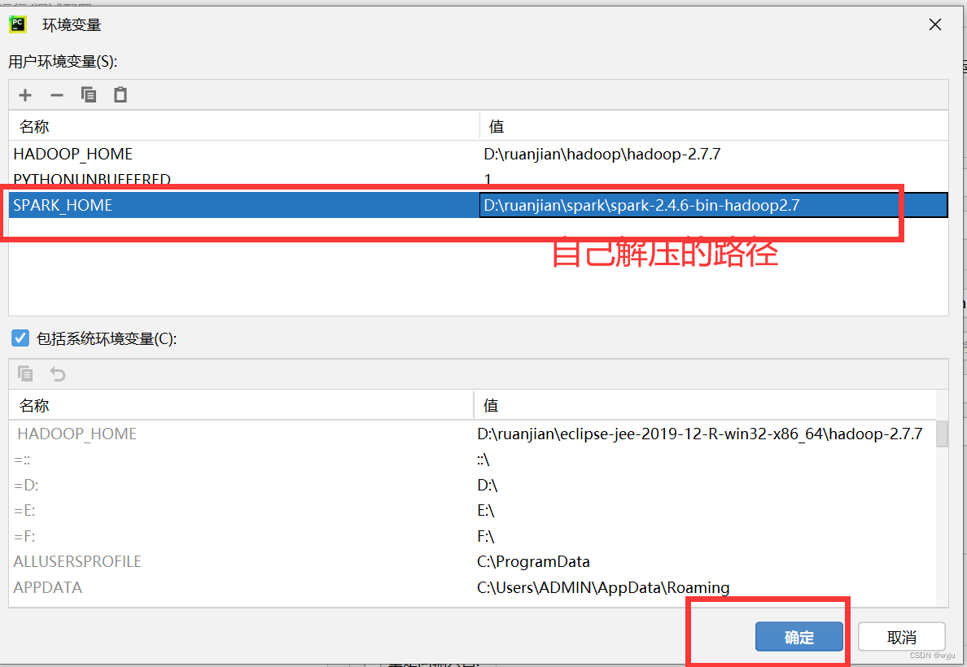Image resolution: width=967 pixels, height=667 pixels.
Task: Click the value 1 of PYTHONUNBUFFERED
Action: click(488, 179)
